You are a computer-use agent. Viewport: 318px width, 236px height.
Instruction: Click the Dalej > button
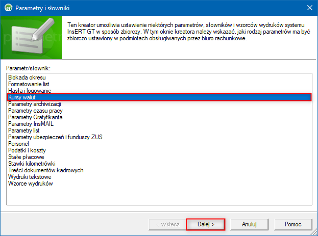pos(206,224)
